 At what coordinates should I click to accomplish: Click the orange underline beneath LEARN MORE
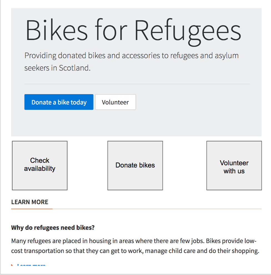tap(32, 209)
